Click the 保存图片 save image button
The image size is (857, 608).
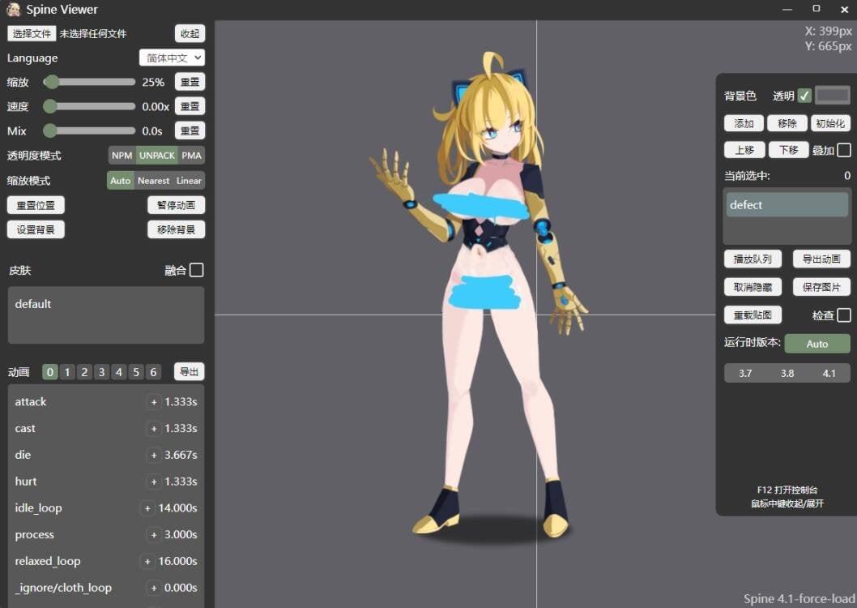[821, 287]
